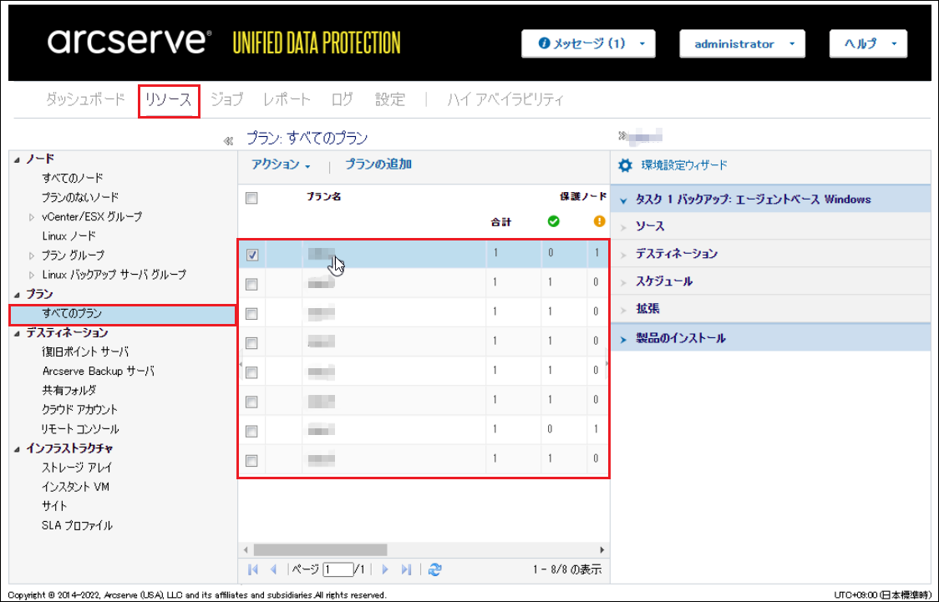Click the プランの追加 link

[378, 164]
